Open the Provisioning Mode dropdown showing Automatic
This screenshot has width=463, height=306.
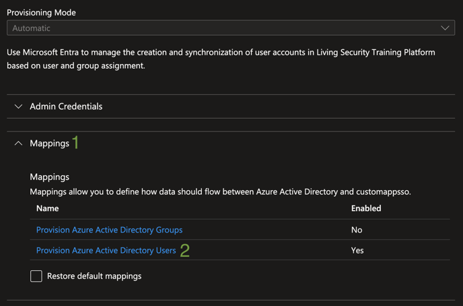231,28
